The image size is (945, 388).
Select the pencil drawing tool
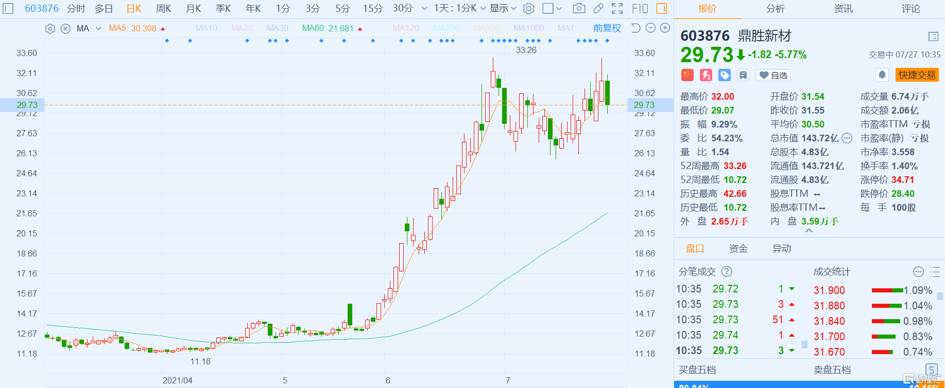[598, 9]
